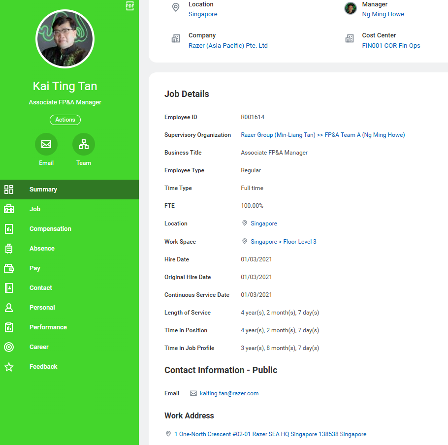This screenshot has width=448, height=445.
Task: Switch to the Compensation tab
Action: tap(69, 229)
